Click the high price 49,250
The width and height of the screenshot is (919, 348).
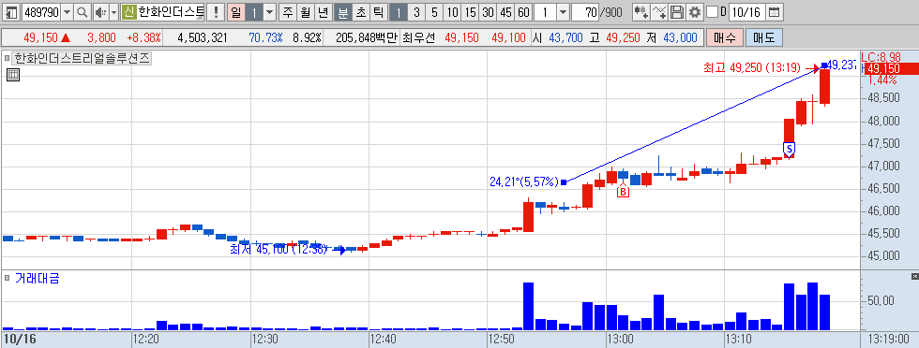(x=623, y=38)
